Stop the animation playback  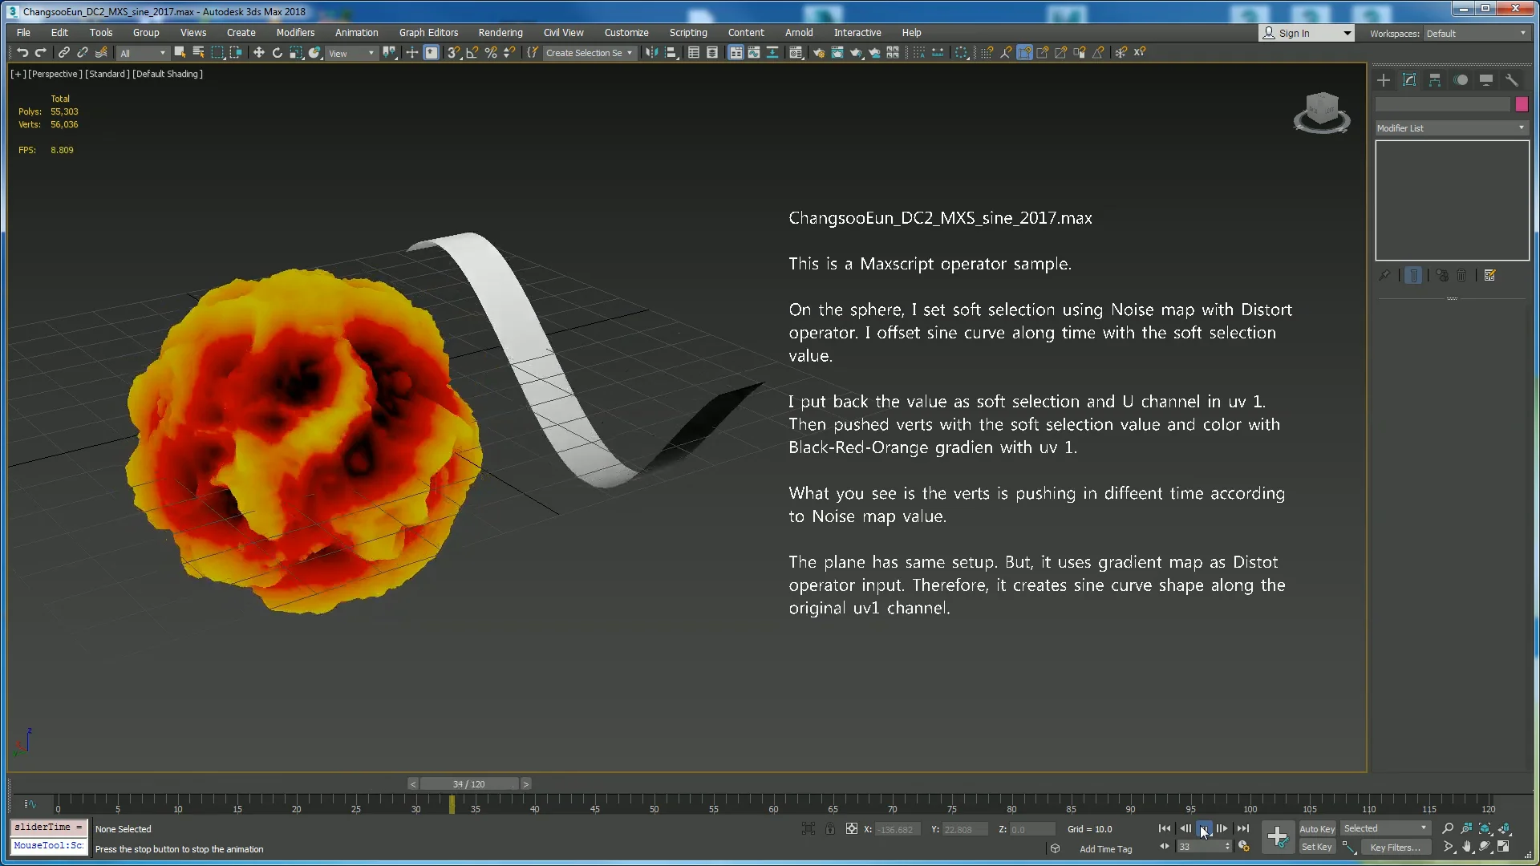click(1204, 829)
